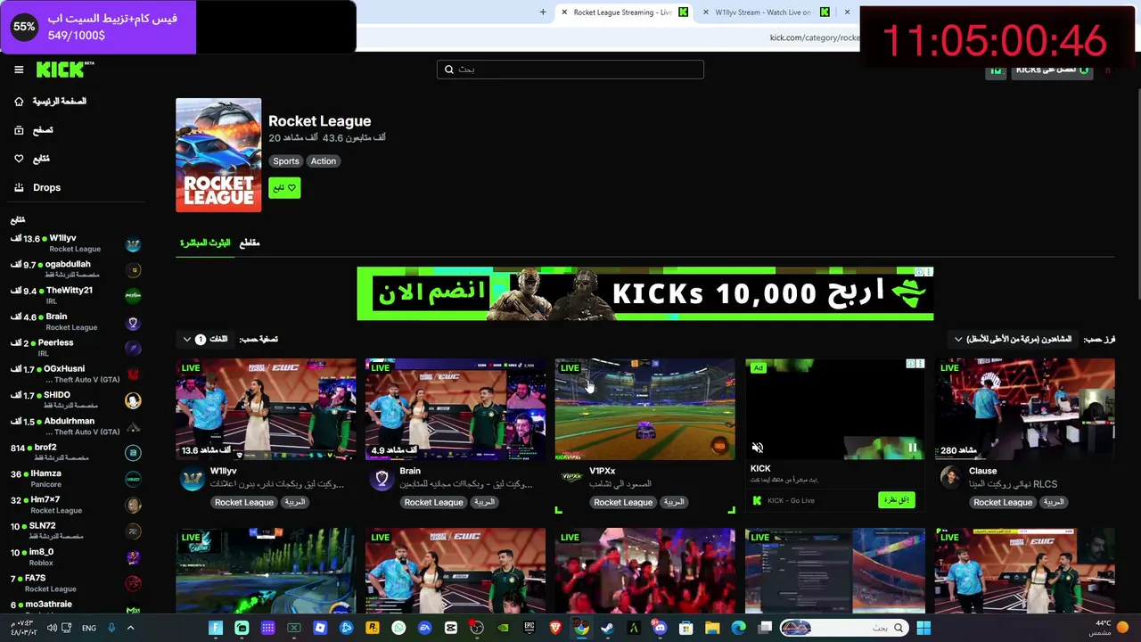Open File Explorer from taskbar
Viewport: 1141px width, 642px height.
712,628
